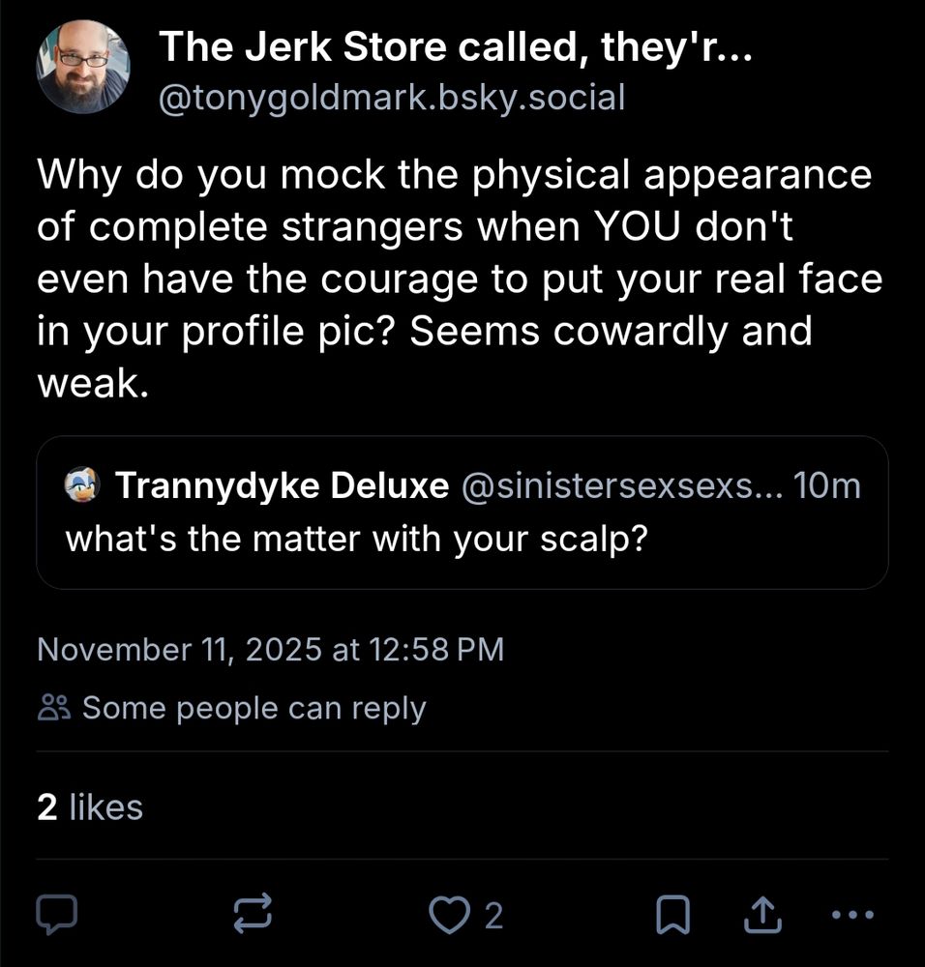Open the reply composer via the speech bubble icon

(58, 912)
